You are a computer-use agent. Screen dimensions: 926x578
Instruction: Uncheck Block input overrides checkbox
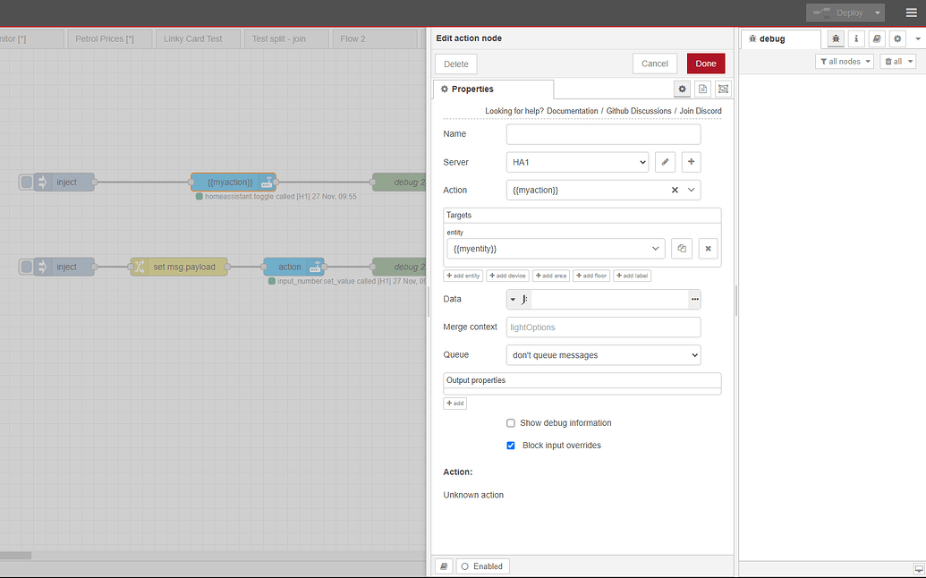[x=511, y=446]
